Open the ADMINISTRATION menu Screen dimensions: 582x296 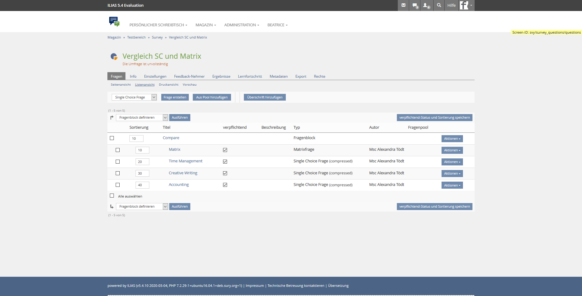coord(241,25)
